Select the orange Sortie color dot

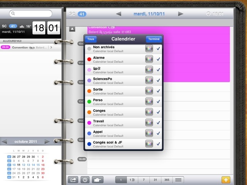89,91
